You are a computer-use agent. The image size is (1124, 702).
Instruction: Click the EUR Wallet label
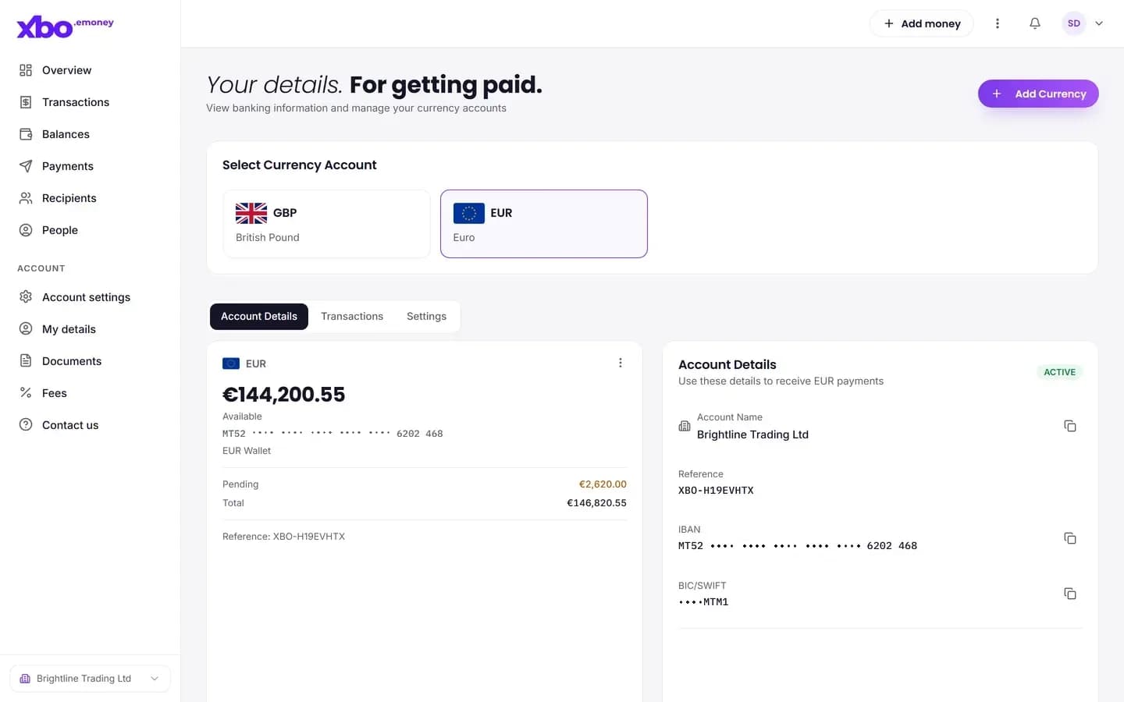click(x=247, y=451)
